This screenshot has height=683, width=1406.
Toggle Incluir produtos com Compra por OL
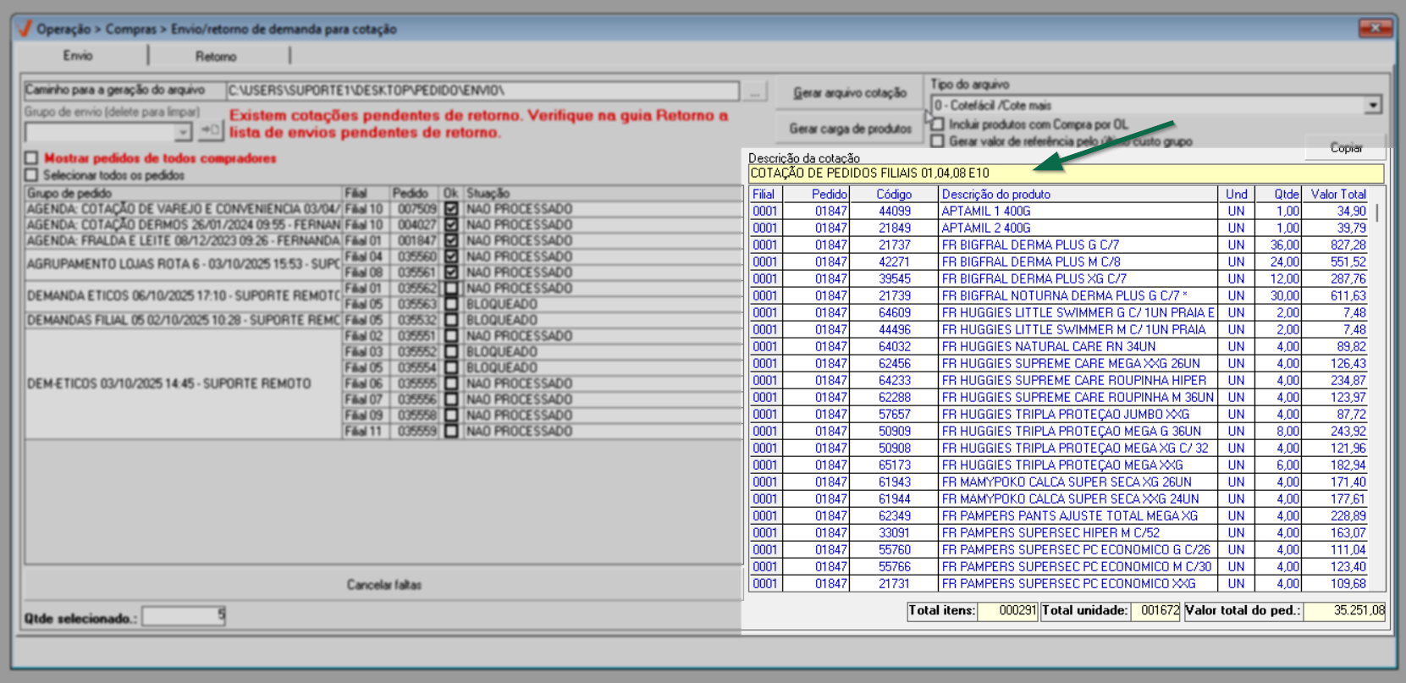[x=938, y=124]
